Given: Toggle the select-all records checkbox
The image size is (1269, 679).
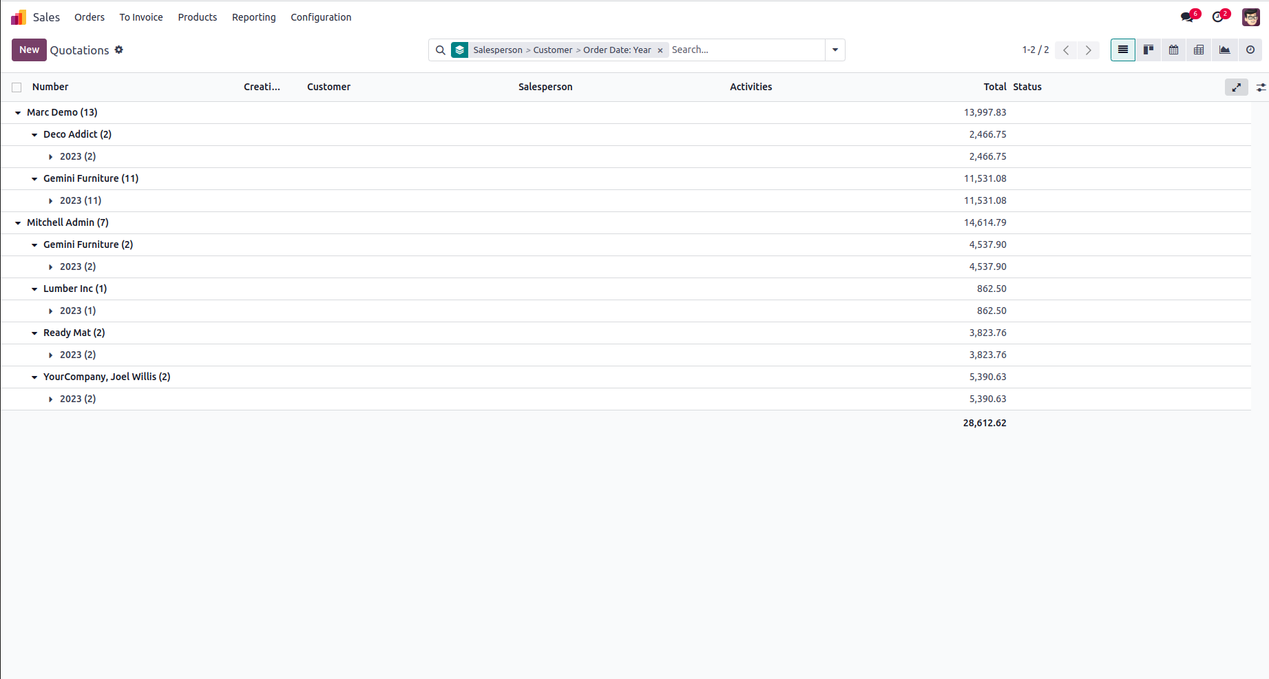Looking at the screenshot, I should point(17,87).
